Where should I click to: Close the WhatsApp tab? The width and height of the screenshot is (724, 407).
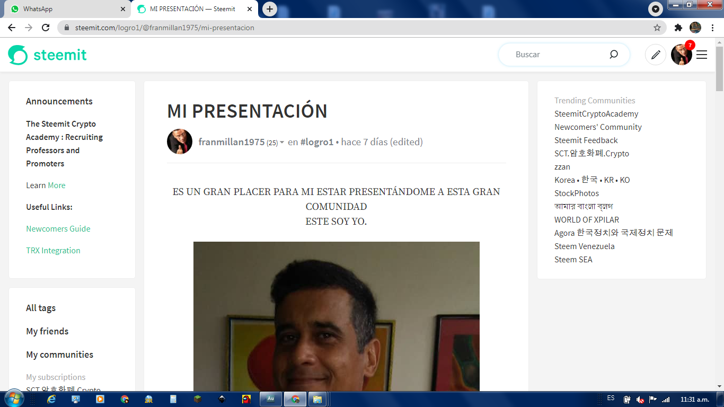click(x=123, y=9)
